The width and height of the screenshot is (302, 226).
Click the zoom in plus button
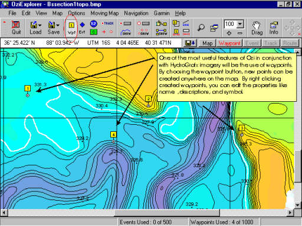[x=229, y=34]
